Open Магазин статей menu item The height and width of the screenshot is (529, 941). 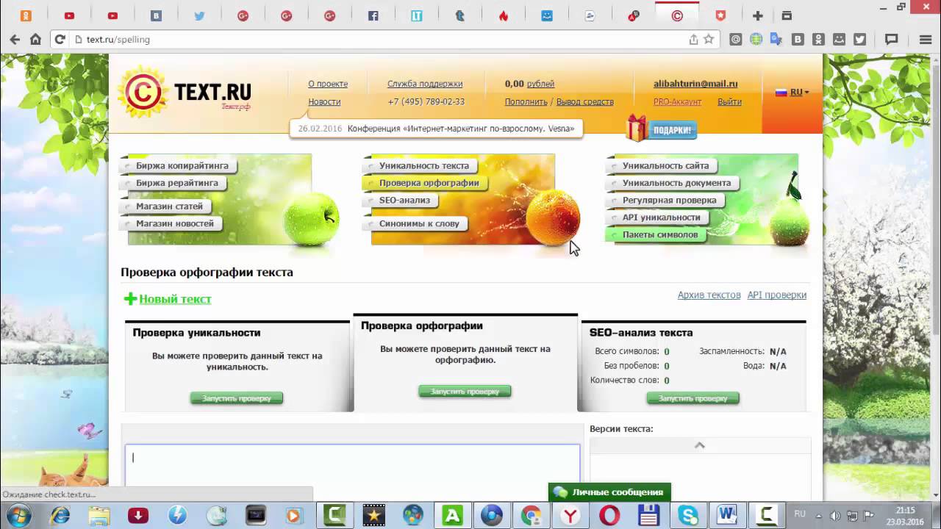pos(169,206)
